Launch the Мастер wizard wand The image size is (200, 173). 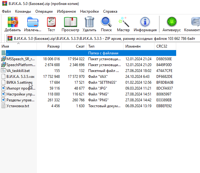123,22
